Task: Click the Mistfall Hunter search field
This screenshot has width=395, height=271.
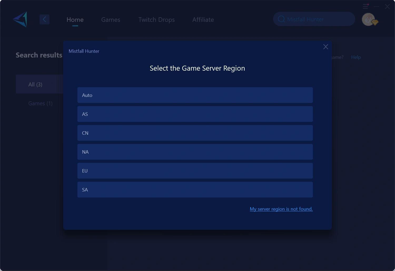Action: click(314, 19)
